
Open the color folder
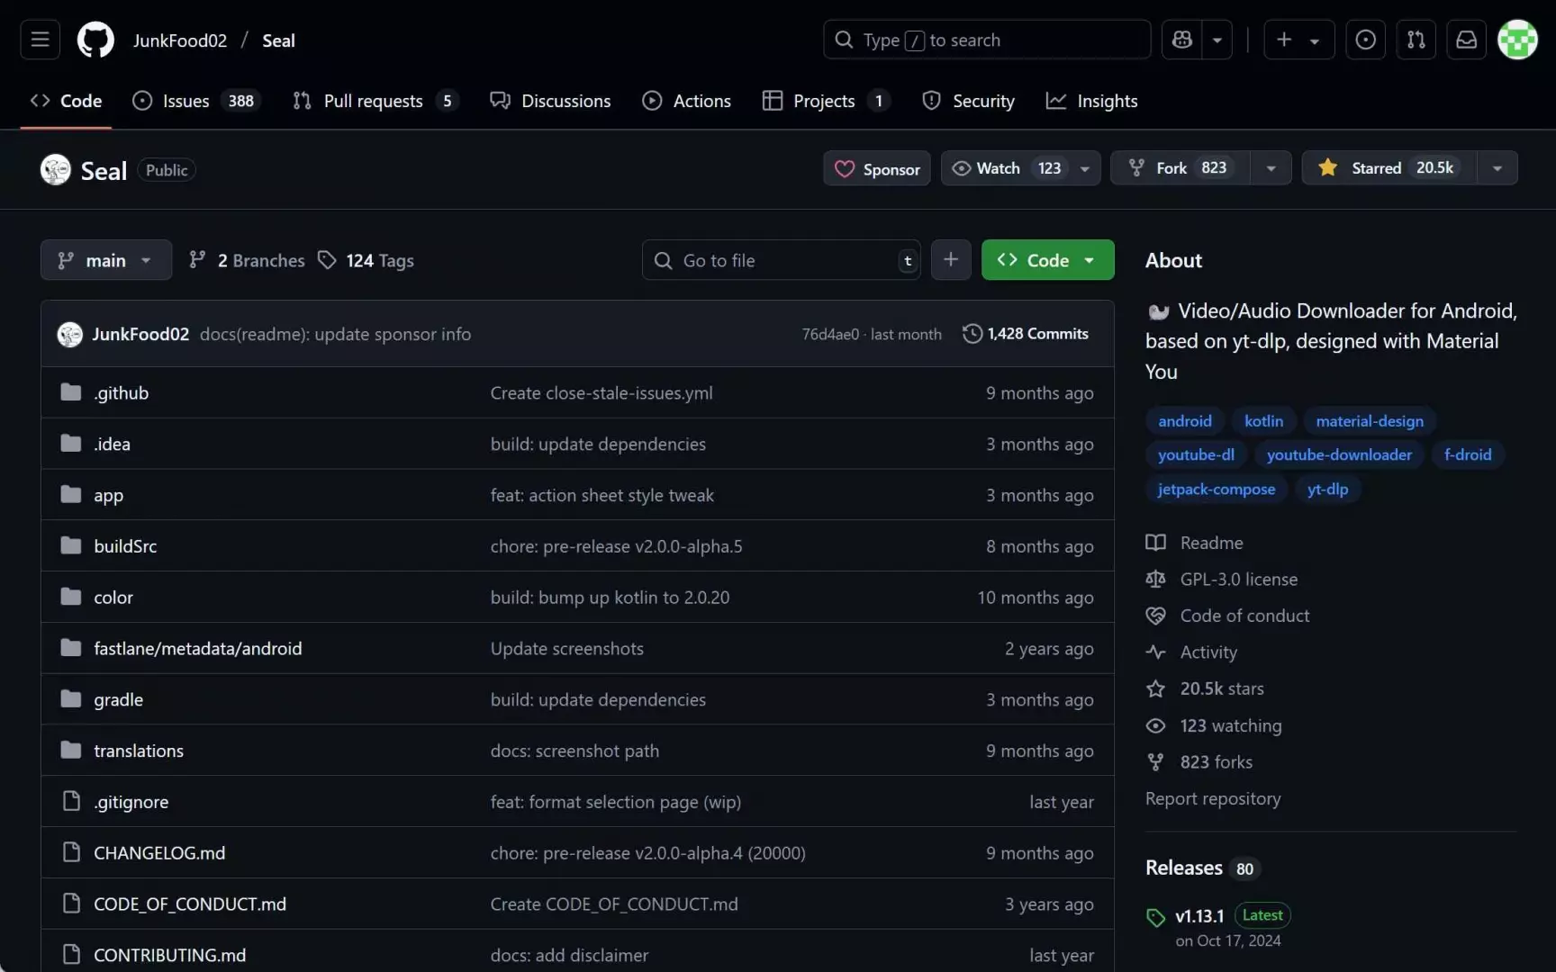coord(113,598)
